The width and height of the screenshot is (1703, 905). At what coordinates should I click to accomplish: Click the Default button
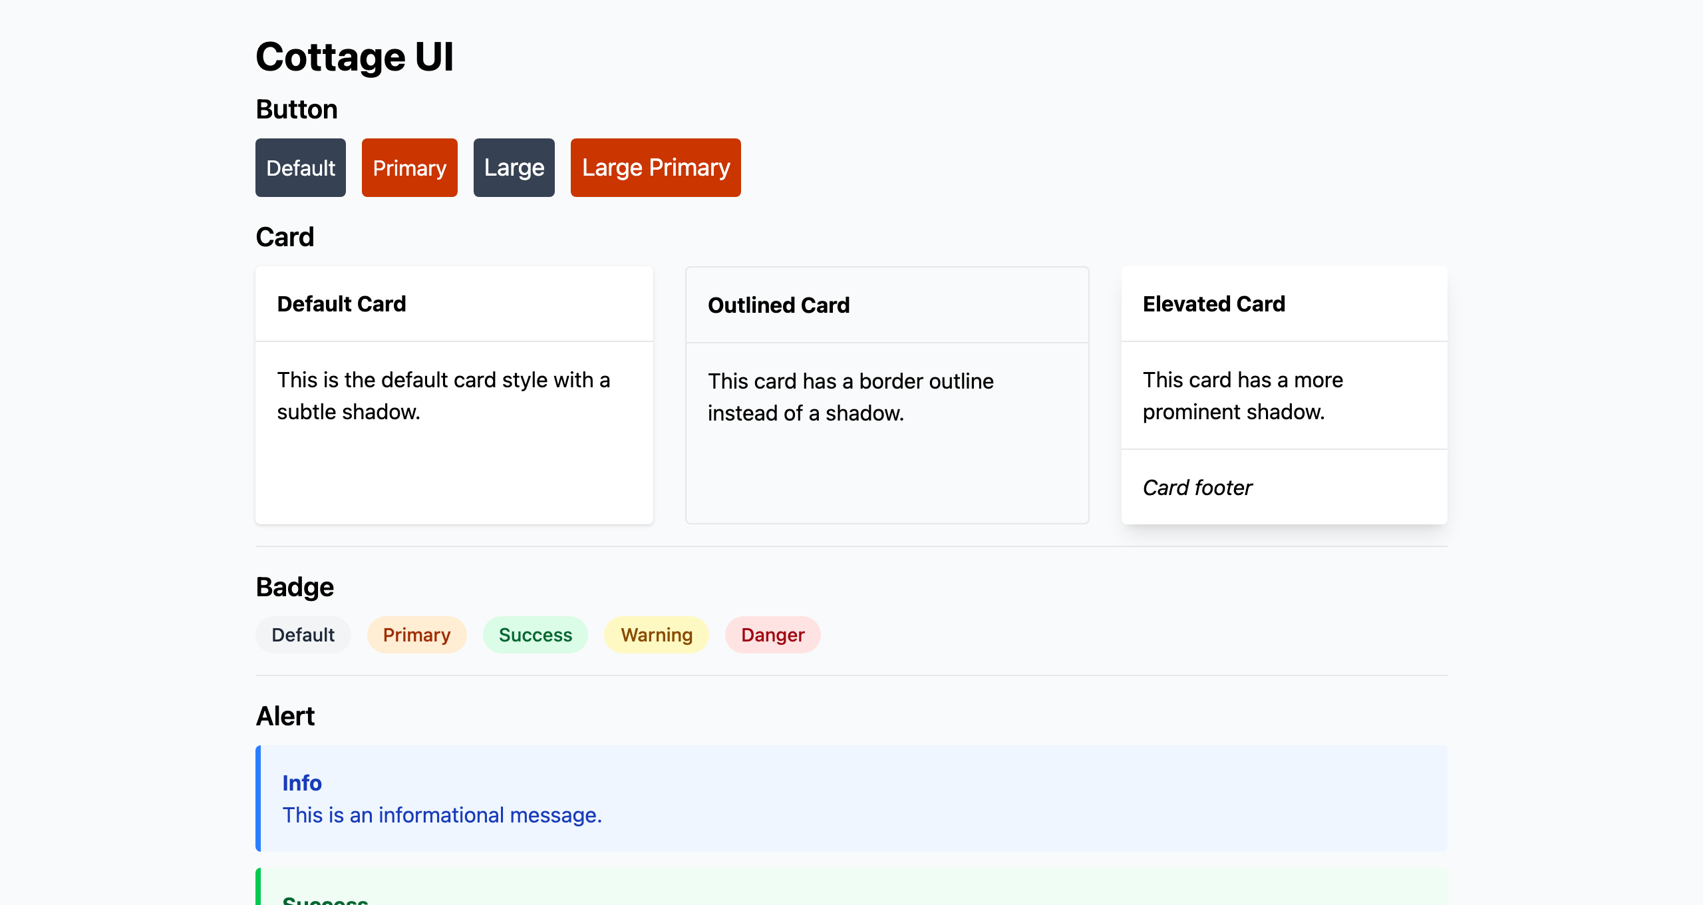pyautogui.click(x=300, y=168)
